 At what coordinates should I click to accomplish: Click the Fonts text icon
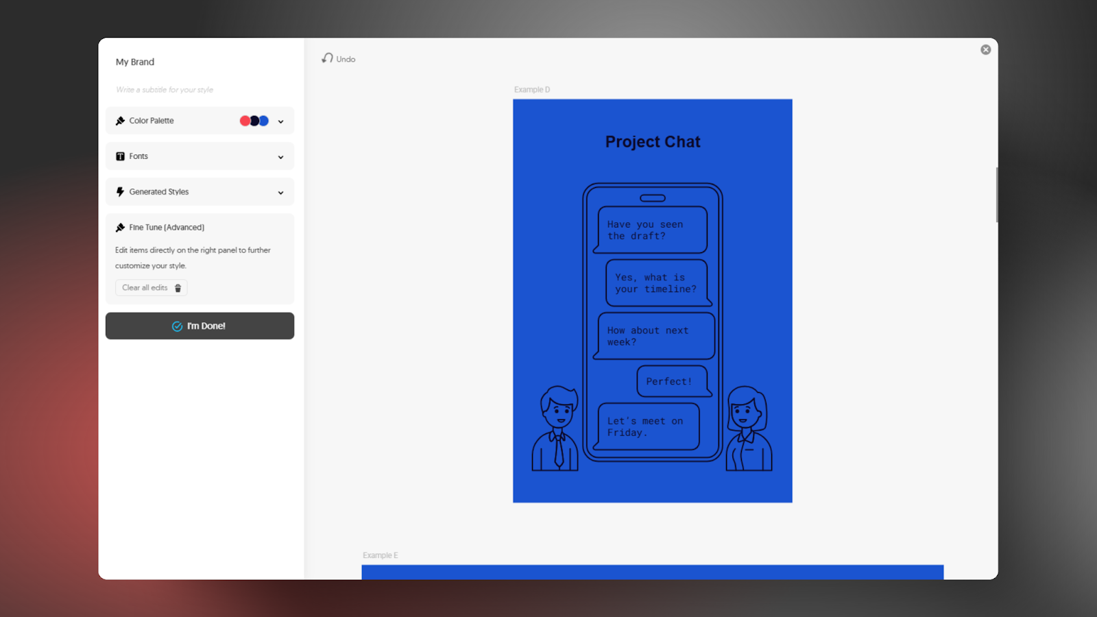121,156
